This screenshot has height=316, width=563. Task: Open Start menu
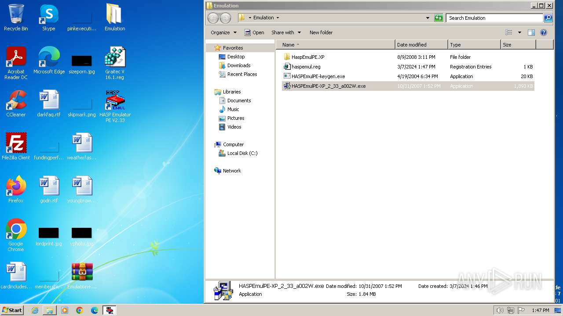[x=12, y=310]
